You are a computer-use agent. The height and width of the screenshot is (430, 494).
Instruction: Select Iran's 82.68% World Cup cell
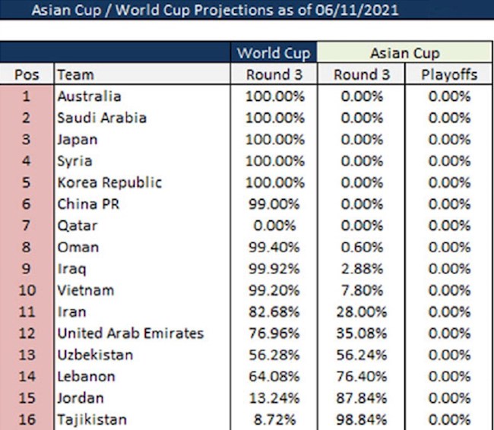(x=274, y=311)
